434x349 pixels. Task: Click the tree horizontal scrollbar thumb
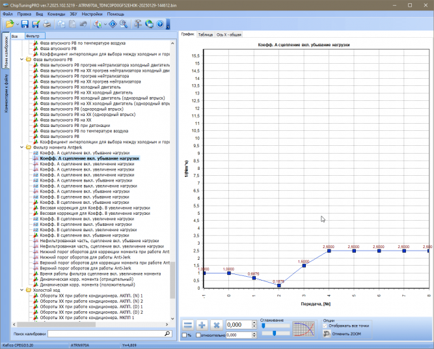point(57,324)
